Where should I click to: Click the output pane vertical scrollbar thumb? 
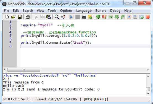148,89
